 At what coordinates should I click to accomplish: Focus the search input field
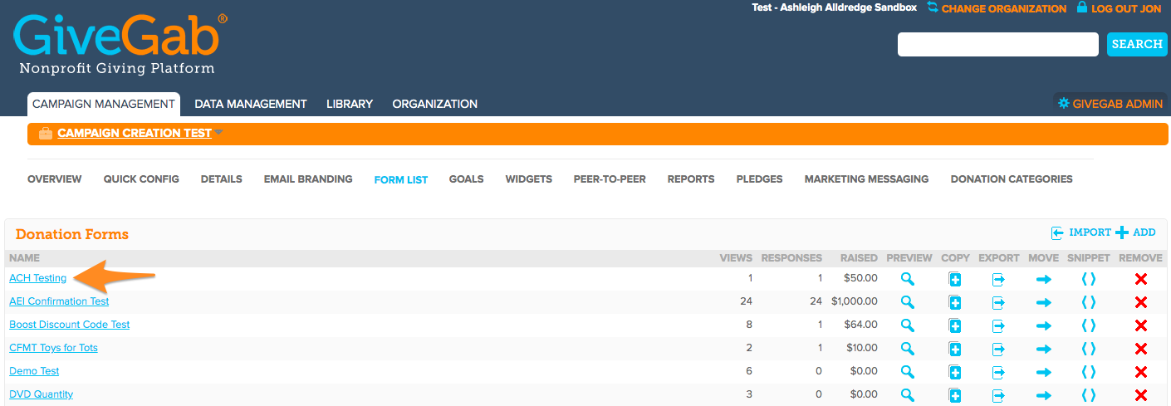(998, 44)
